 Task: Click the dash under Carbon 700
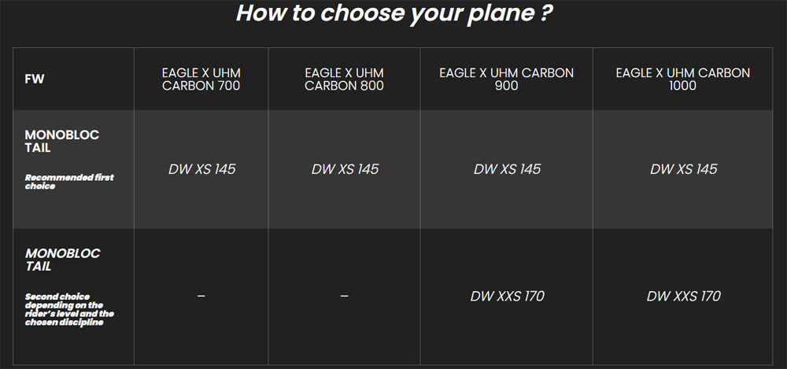[x=201, y=296]
